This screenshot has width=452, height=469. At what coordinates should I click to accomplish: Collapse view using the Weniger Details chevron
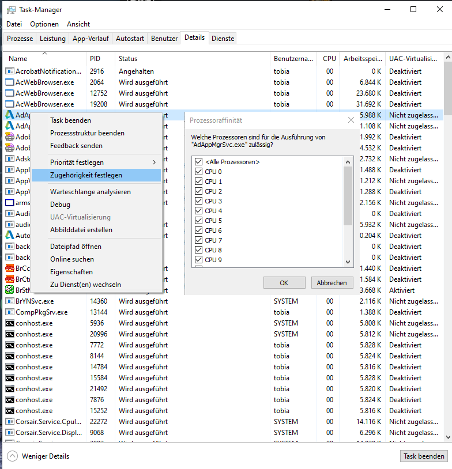[x=13, y=456]
